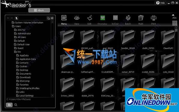Viewport: 179px width, 112px height.
Task: Open the 201712 folder in tree
Action: click(x=20, y=30)
